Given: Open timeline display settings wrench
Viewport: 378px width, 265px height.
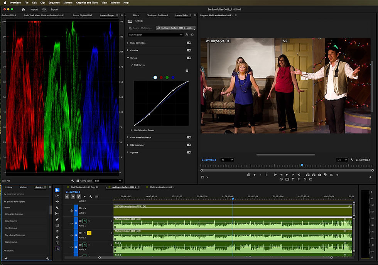Looking at the screenshot, I should [91, 197].
